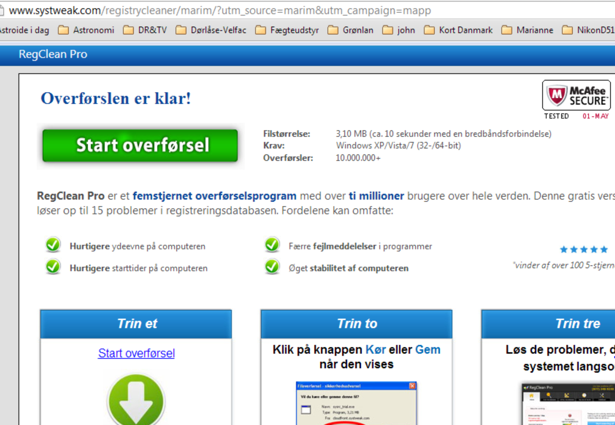
Task: Click the address bar URL field
Action: click(219, 10)
